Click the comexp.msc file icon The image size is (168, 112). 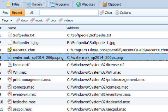(10, 87)
